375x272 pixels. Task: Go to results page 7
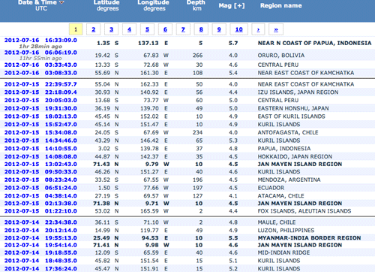click(x=183, y=29)
